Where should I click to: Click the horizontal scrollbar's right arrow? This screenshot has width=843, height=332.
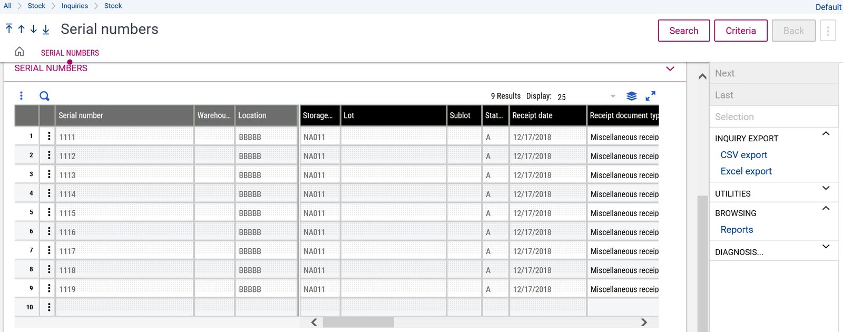pyautogui.click(x=644, y=322)
